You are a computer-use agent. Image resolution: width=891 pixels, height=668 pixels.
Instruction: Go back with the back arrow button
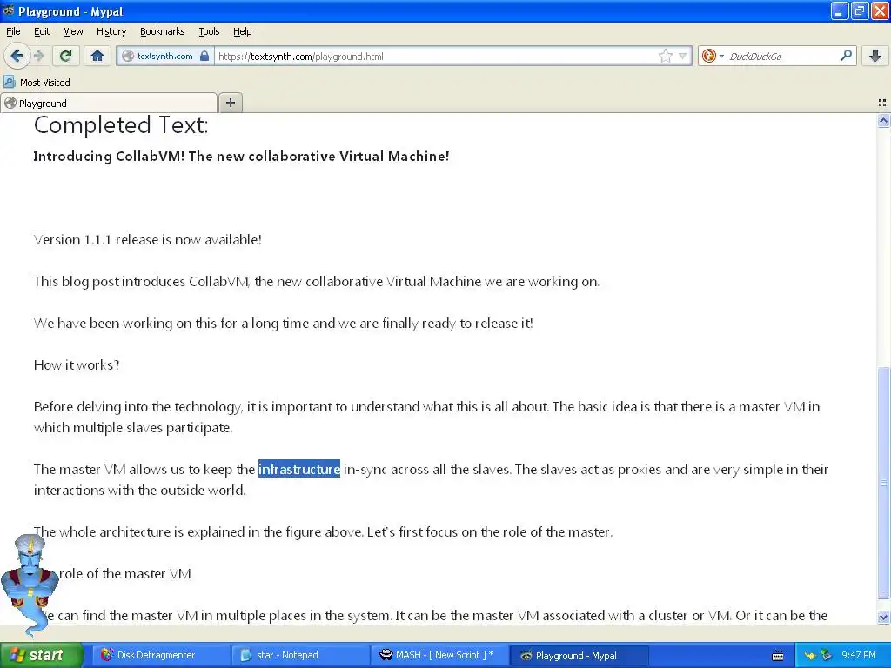pyautogui.click(x=17, y=56)
